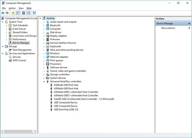Click the Show/Hide Action Pane icon
Viewport: 192px width, 138px height.
(x=28, y=13)
